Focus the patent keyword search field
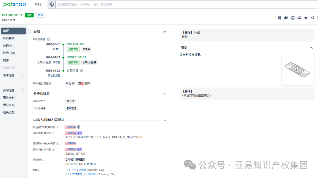Screen dimensions: 318x178 pos(187,4)
